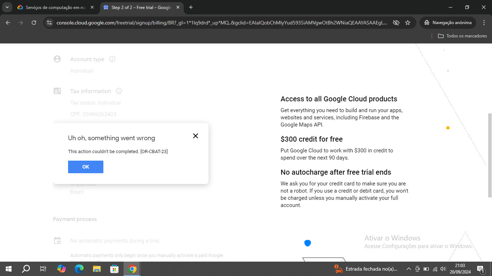The image size is (492, 276).
Task: Click the page vertical scrollbar
Action: [x=490, y=155]
